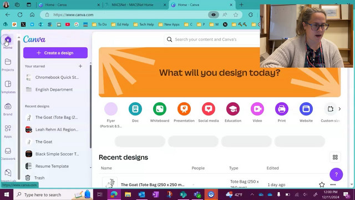Click the Canva search field
This screenshot has height=200, width=355.
(212, 39)
